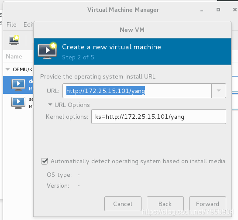Image resolution: width=238 pixels, height=220 pixels.
Task: Click the new virtual machine toolbar icon
Action: click(14, 40)
